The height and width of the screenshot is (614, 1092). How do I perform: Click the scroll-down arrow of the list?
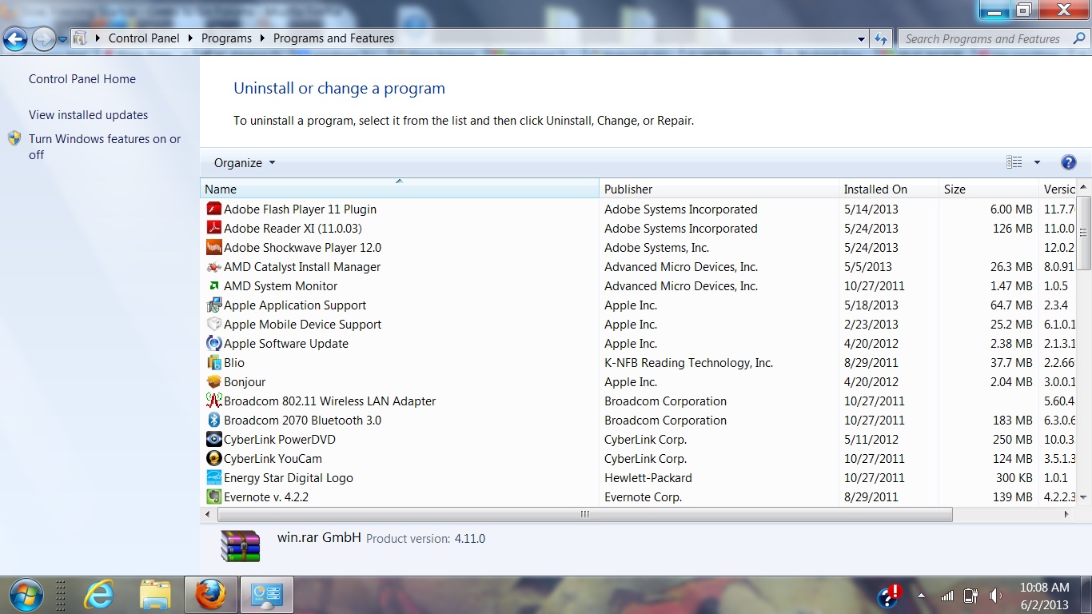1084,497
